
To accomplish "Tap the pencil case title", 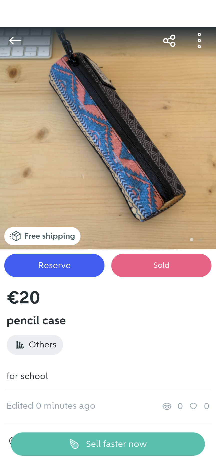I will point(36,321).
